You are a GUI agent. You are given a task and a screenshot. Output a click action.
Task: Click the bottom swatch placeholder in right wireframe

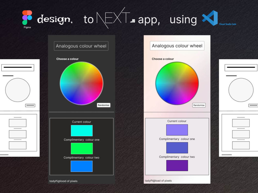[241, 145]
